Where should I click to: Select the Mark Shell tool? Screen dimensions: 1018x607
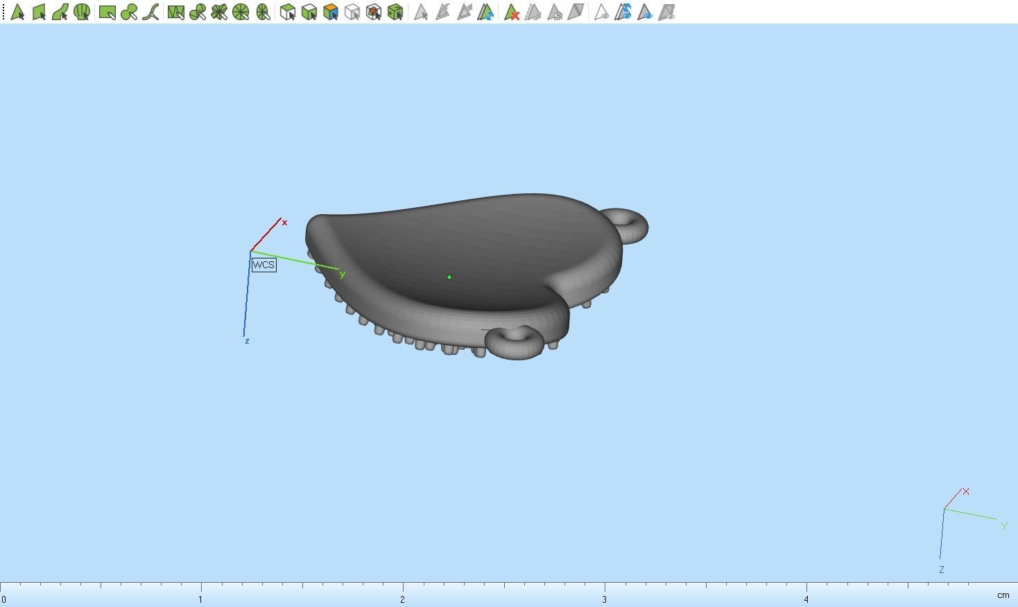tap(82, 12)
